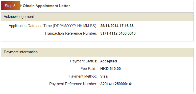Click the Acknowledgement section header
The image size is (196, 94).
tap(97, 17)
